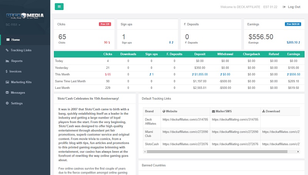Click the Reports chart icon

(7, 61)
